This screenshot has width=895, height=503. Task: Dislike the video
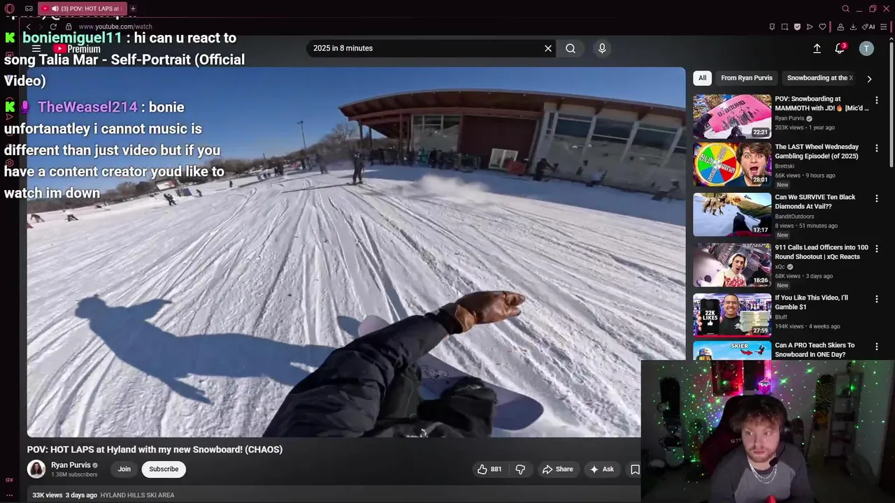tap(520, 469)
